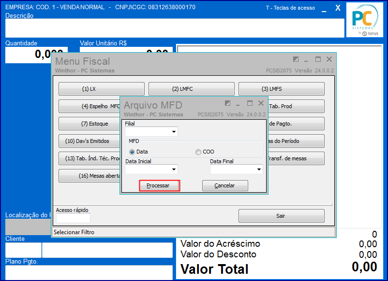The image size is (388, 281).
Task: Click the (2) LMFC button
Action: click(191, 89)
